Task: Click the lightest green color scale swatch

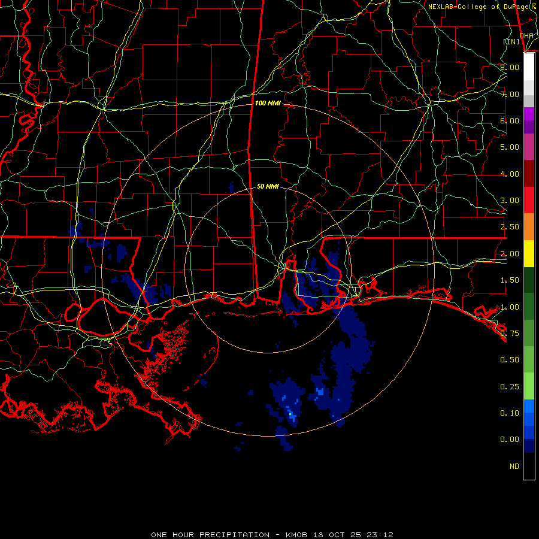Action: 529,387
